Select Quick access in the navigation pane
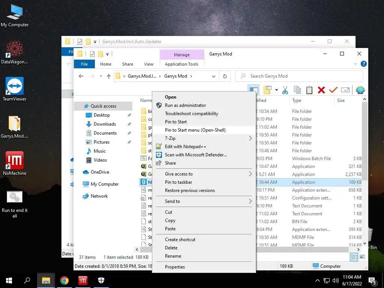The image size is (384, 288). click(103, 106)
